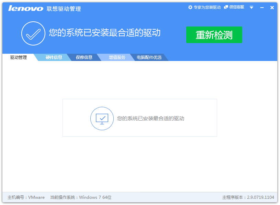The height and width of the screenshot is (205, 280).
Task: Open the 硬件信息 tab
Action: point(54,58)
